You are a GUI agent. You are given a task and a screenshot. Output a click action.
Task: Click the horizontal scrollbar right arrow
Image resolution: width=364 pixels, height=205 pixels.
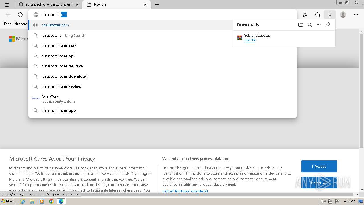pyautogui.click(x=357, y=195)
